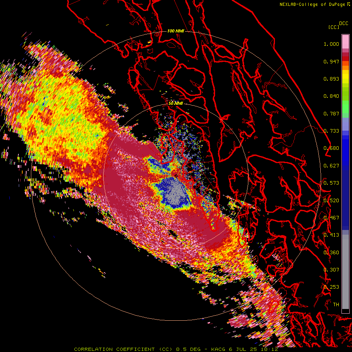Screen dimensions: 352x352
Task: Click the 0.573 value on the scale
Action: tap(331, 183)
